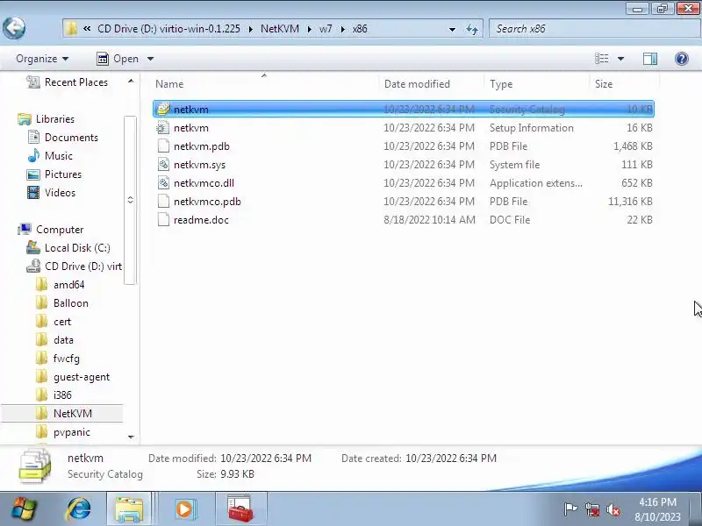Viewport: 702px width, 526px height.
Task: Select Computer in the navigation pane
Action: point(60,230)
